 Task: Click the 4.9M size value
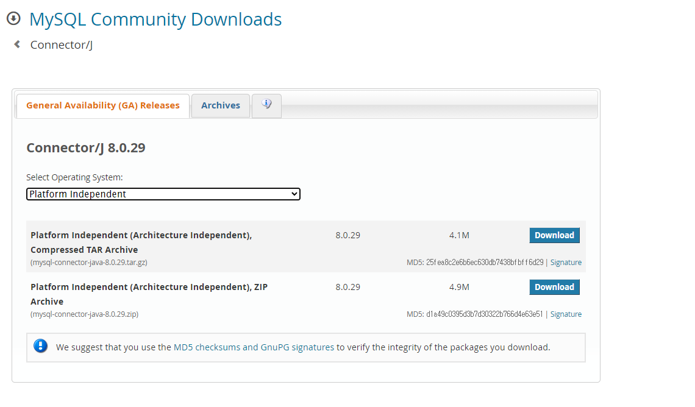point(458,287)
